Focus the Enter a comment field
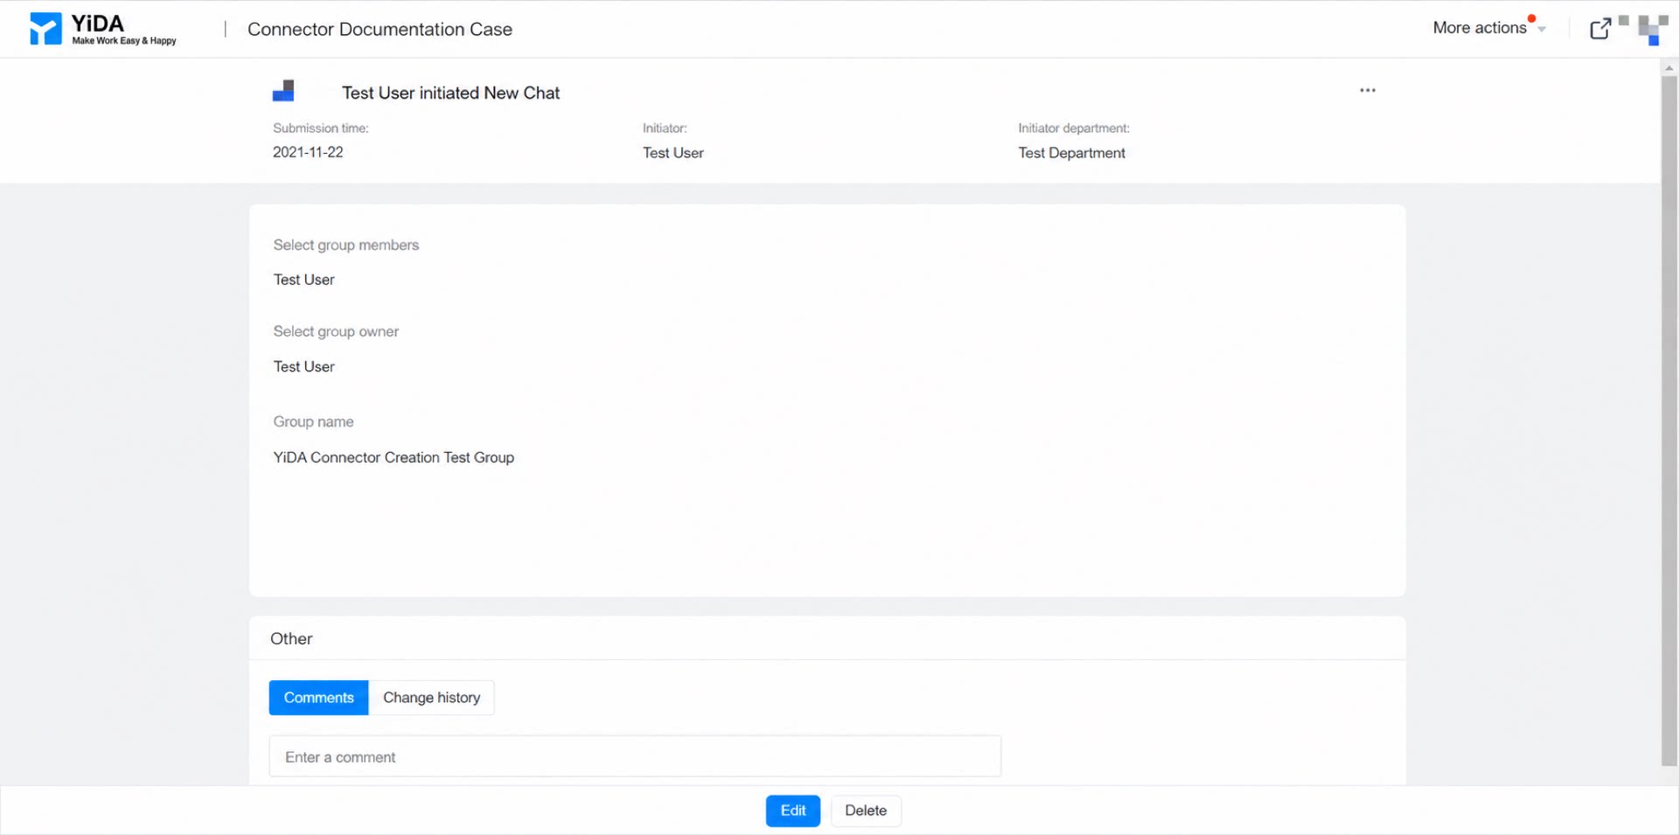This screenshot has width=1679, height=835. (635, 756)
